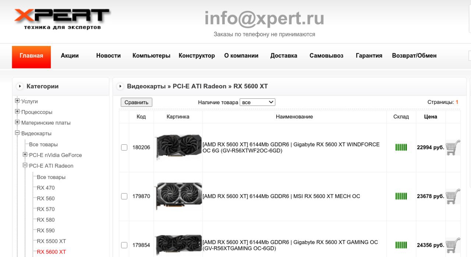Open Gigabyte WINDFORCE card thumbnail
This screenshot has width=471, height=257.
[178, 147]
